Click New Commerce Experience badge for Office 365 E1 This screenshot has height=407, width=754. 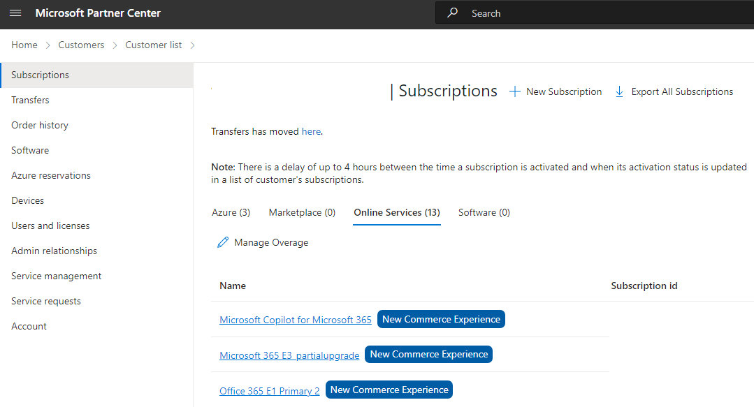389,390
